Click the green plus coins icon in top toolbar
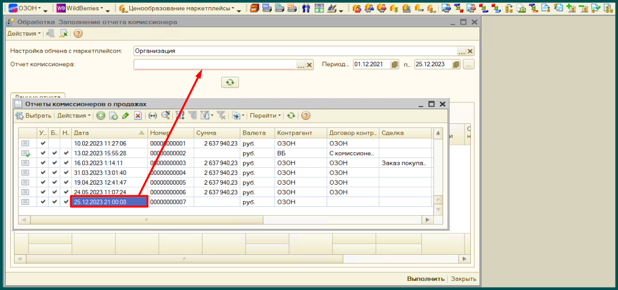This screenshot has height=290, width=618. point(571,8)
